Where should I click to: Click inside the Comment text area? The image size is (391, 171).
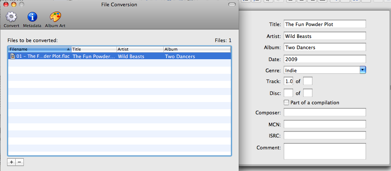click(x=324, y=151)
